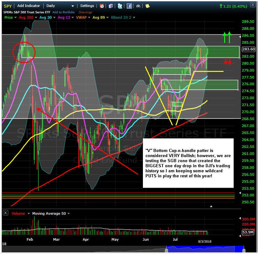
Task: Click the price-axis marker arrow near 252.00
Action: point(240,193)
